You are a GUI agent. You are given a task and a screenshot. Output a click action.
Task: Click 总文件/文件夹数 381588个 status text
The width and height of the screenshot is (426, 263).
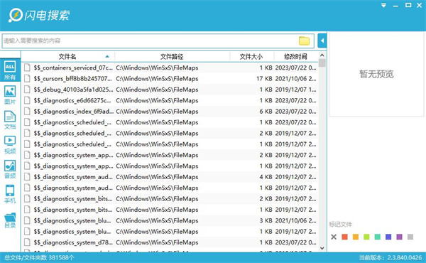[x=39, y=257]
